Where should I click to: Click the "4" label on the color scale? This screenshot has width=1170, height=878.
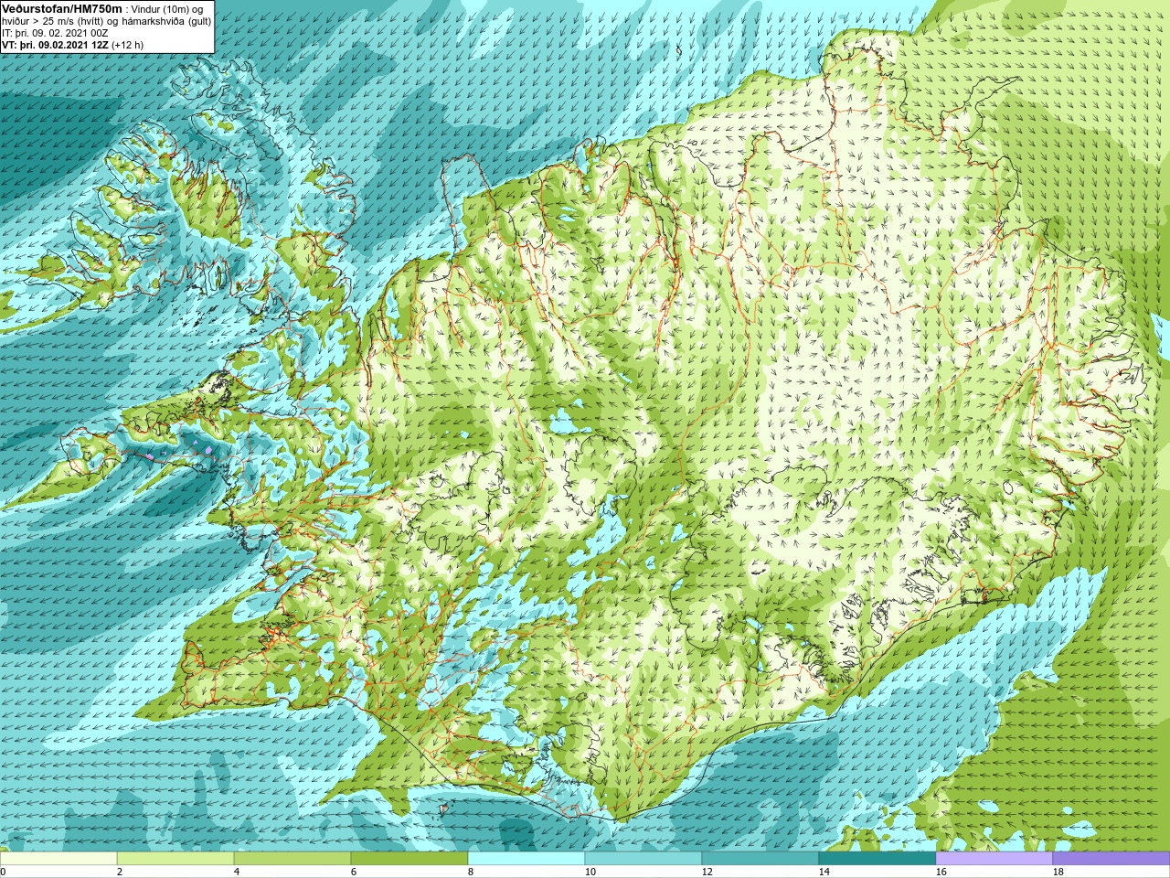[x=237, y=872]
